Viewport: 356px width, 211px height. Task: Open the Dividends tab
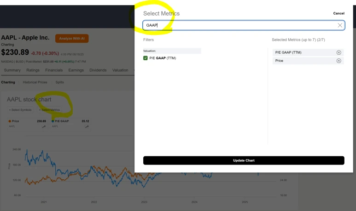[98, 70]
